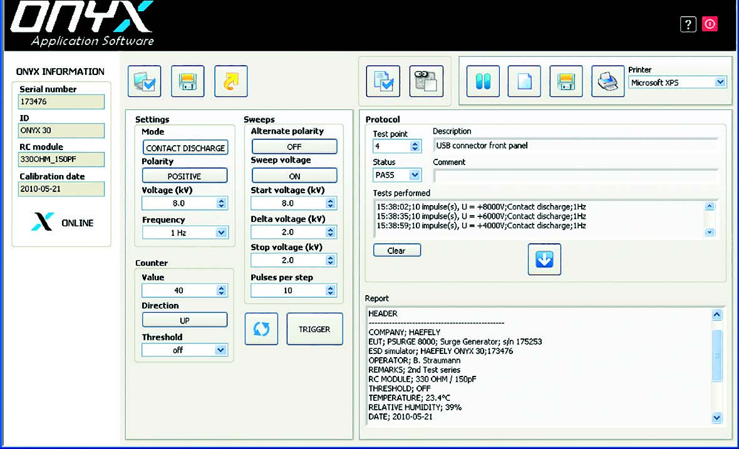Select the test line with U = +8000V

pyautogui.click(x=481, y=206)
